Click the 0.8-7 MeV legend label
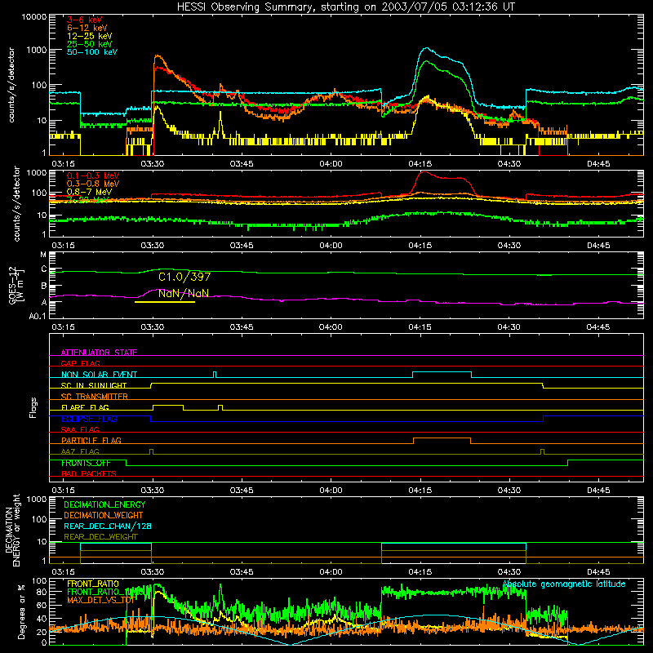 (x=89, y=192)
